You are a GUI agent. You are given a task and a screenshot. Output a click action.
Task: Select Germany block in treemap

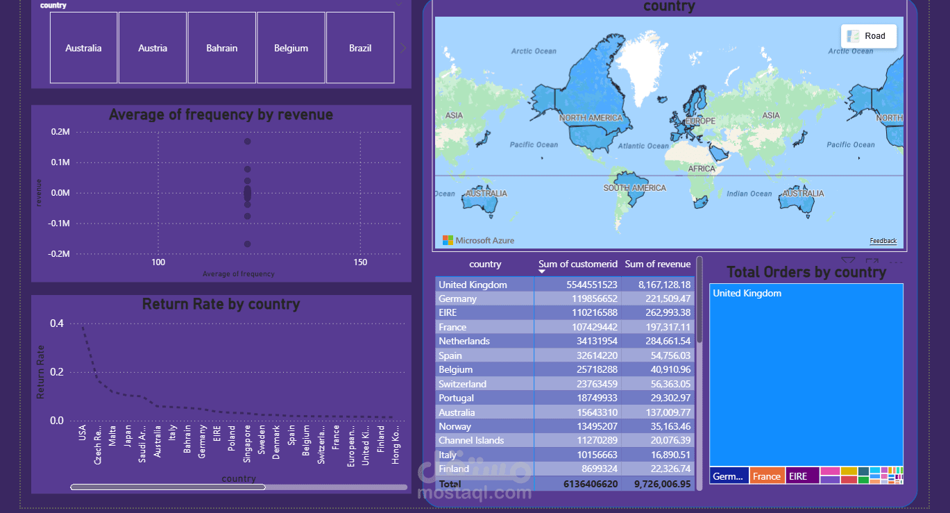729,476
